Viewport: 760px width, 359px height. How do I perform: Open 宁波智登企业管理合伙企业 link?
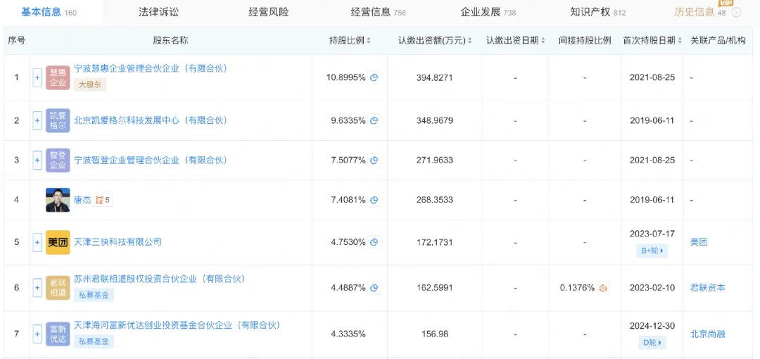point(151,160)
